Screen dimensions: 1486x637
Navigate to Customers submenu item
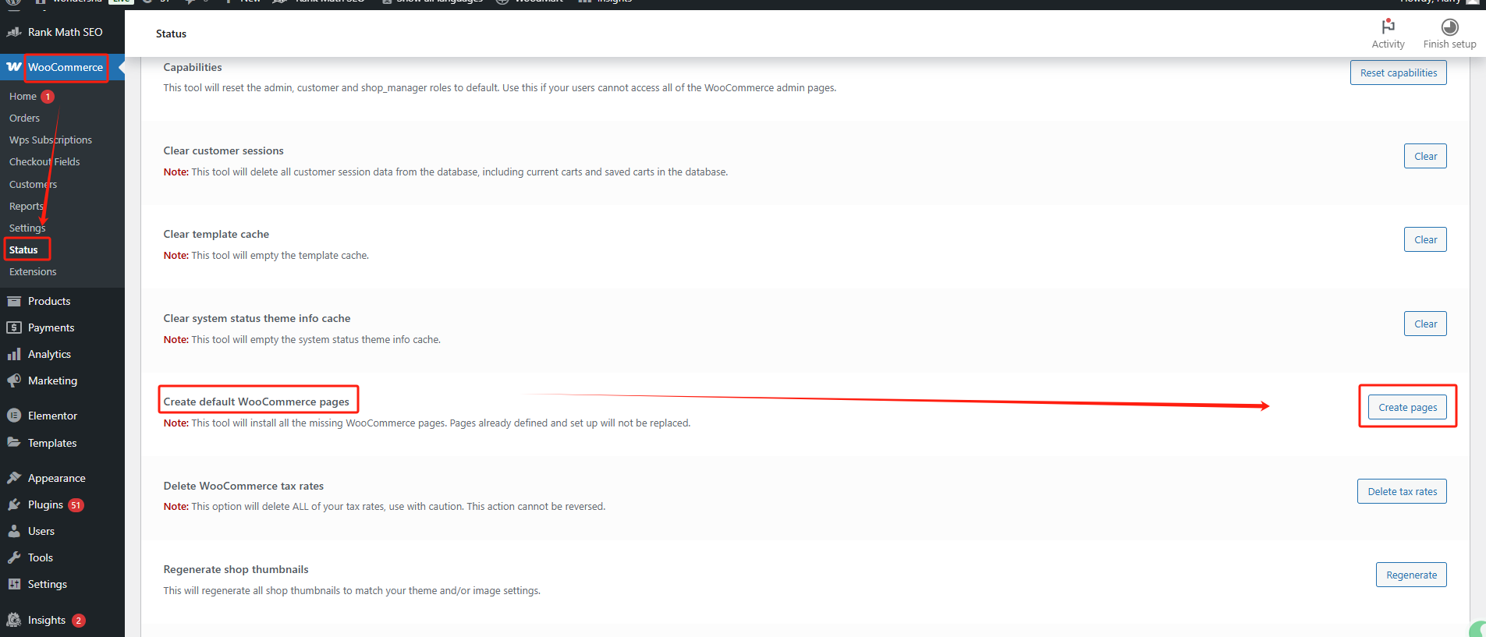(33, 185)
